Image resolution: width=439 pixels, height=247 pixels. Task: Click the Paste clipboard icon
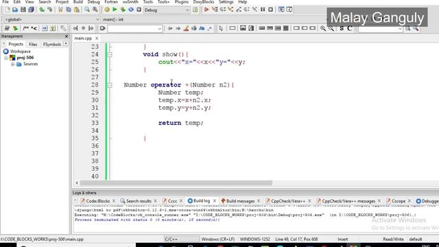click(x=76, y=10)
